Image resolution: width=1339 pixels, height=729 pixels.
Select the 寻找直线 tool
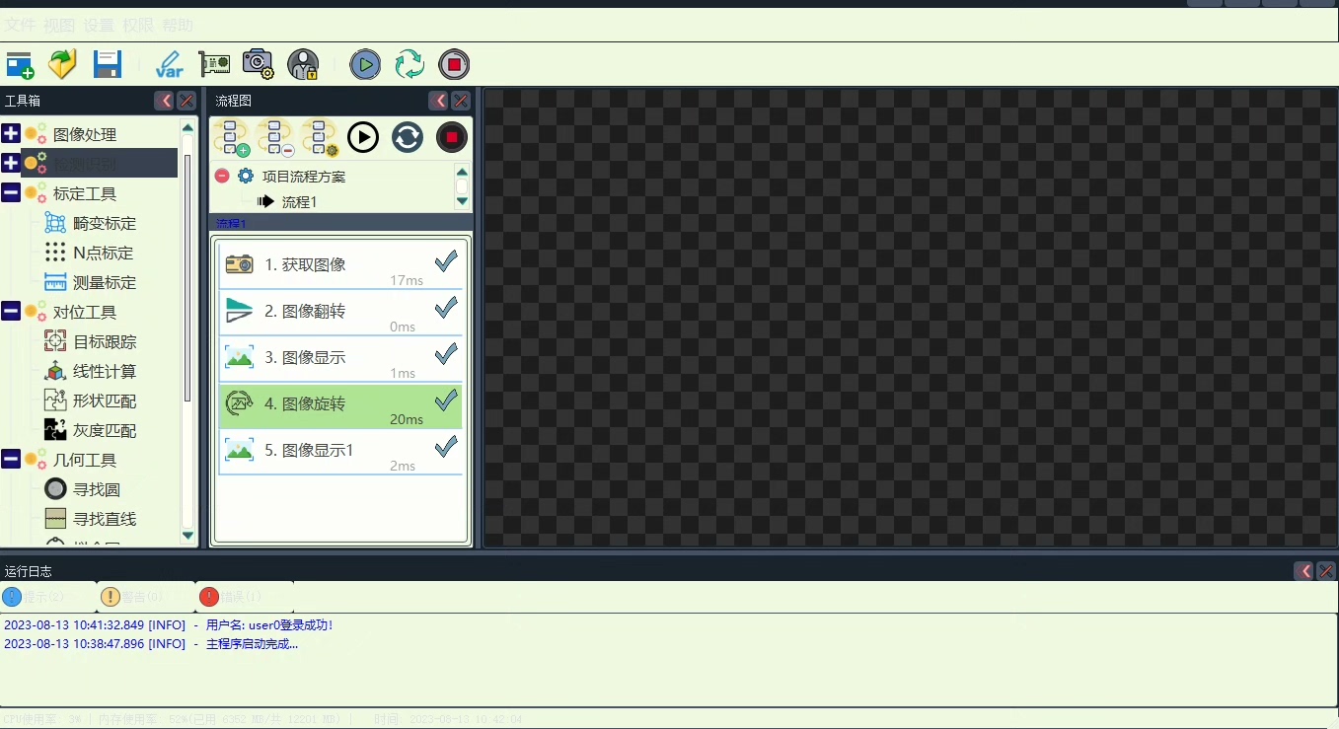tap(91, 519)
